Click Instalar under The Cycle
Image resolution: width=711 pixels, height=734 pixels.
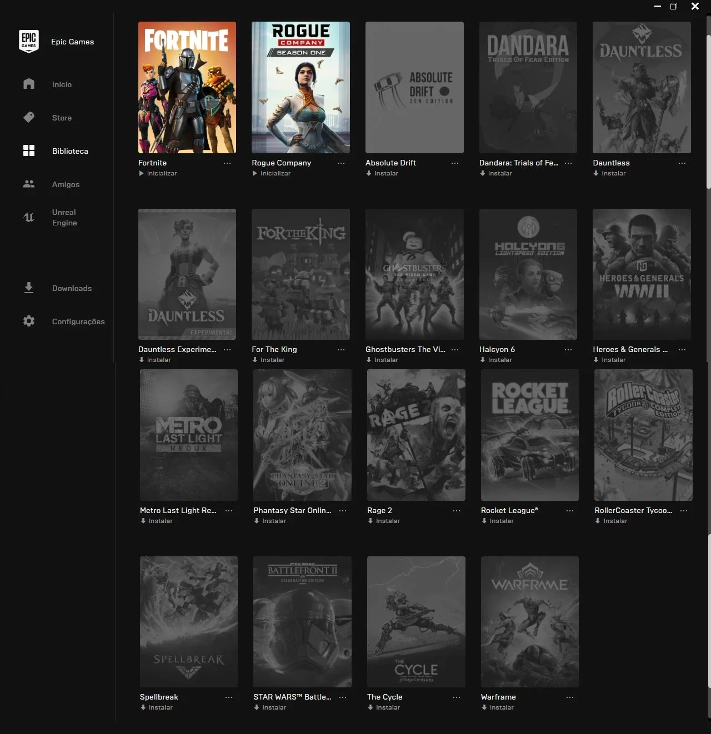(388, 707)
